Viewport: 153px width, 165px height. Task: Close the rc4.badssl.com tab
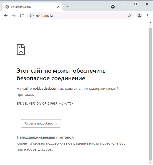[x=58, y=7]
